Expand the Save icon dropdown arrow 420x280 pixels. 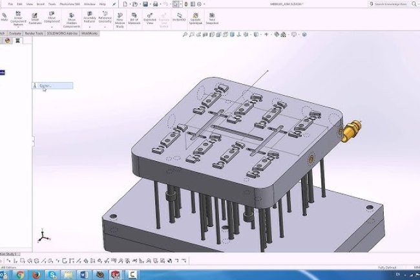point(150,4)
